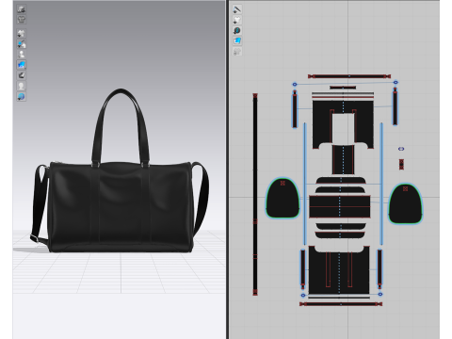The image size is (452, 339).
Task: Select the topmost horizontal strap pattern piece
Action: pos(349,76)
